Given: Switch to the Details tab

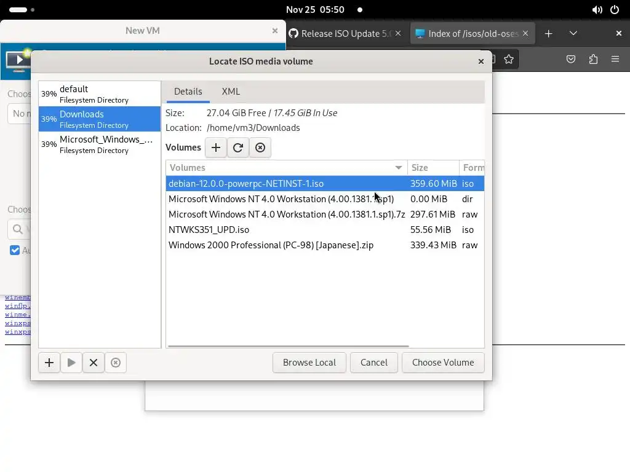Looking at the screenshot, I should [188, 92].
